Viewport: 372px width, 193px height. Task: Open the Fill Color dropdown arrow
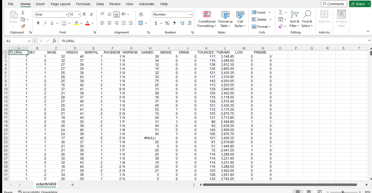click(81, 23)
